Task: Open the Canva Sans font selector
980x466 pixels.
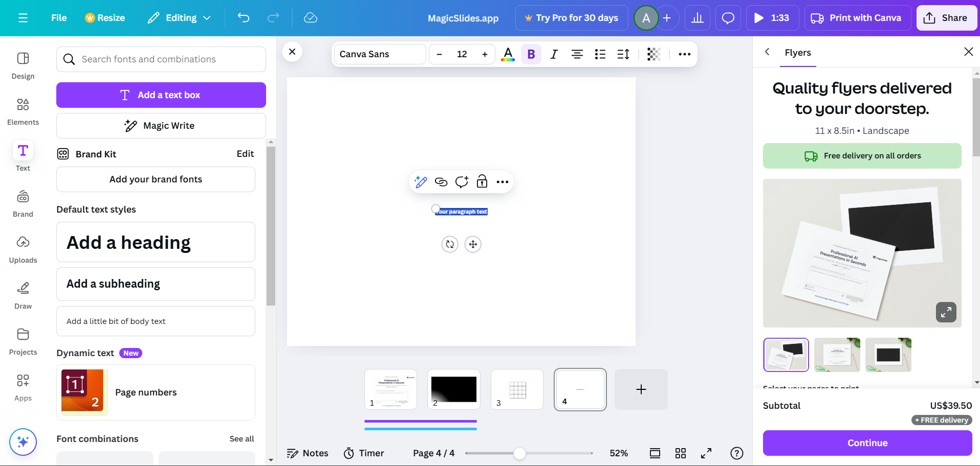Action: click(379, 54)
